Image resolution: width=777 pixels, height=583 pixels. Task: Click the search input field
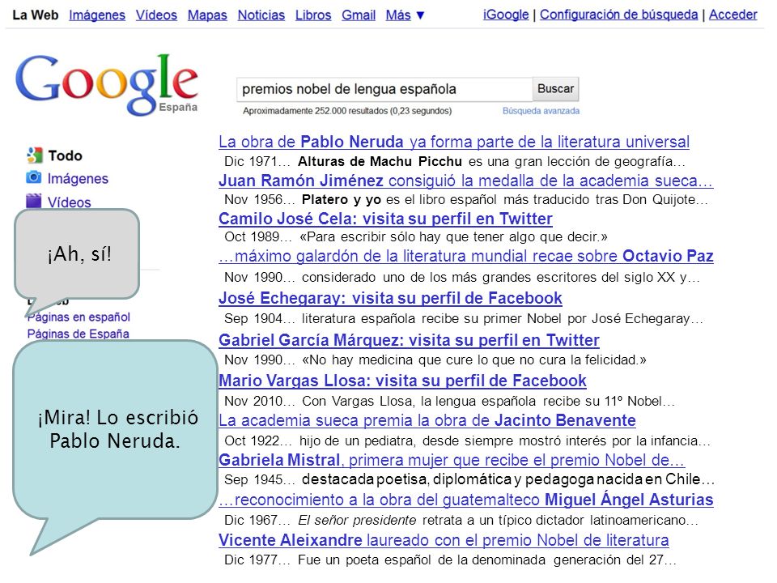pyautogui.click(x=384, y=89)
